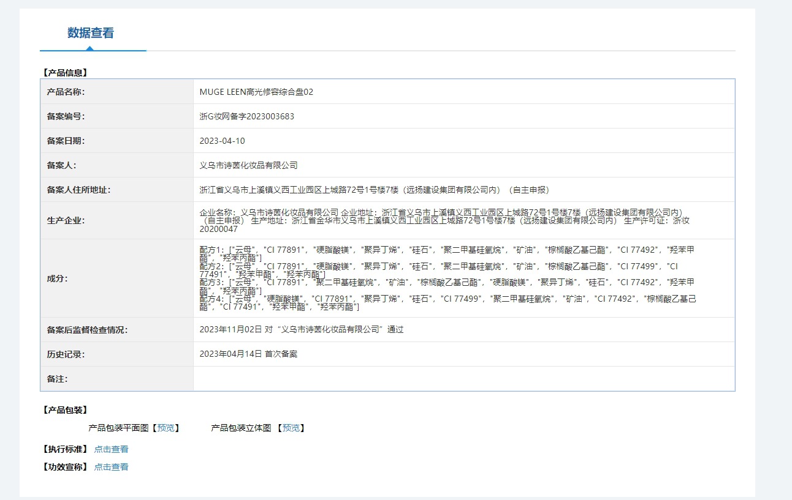Click registrant value 义乌市诗茜化妆品有限公司
This screenshot has width=792, height=500.
tap(249, 165)
